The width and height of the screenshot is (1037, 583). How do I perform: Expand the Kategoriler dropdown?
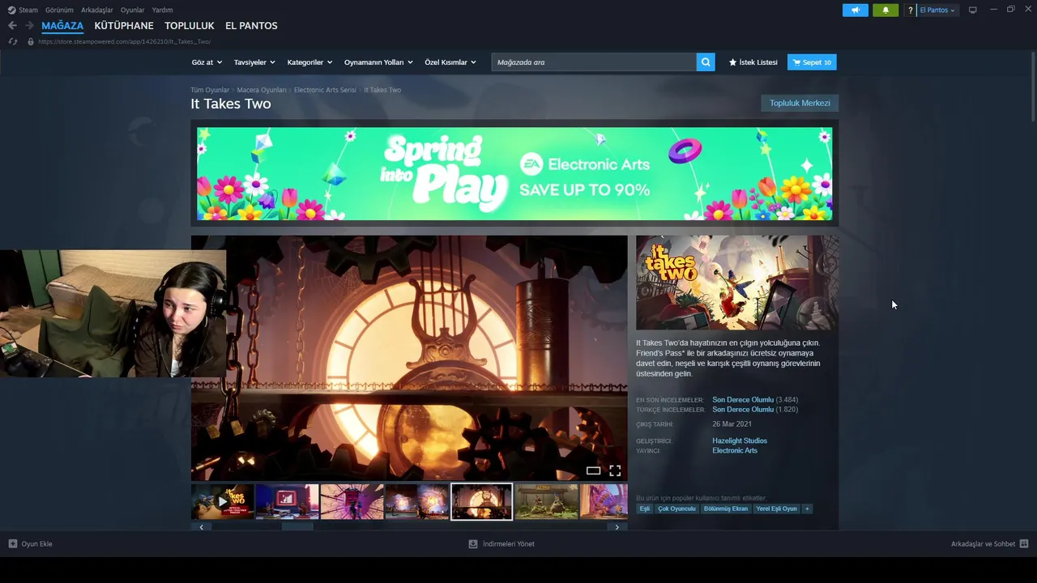pyautogui.click(x=309, y=62)
